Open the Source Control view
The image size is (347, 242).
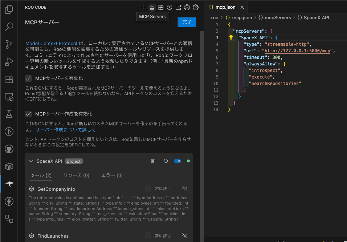click(x=9, y=44)
